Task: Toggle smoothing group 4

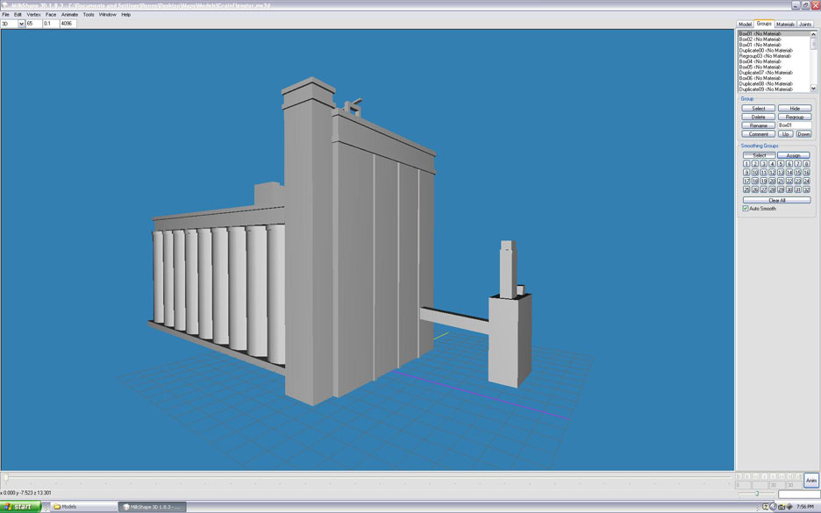Action: pos(772,164)
